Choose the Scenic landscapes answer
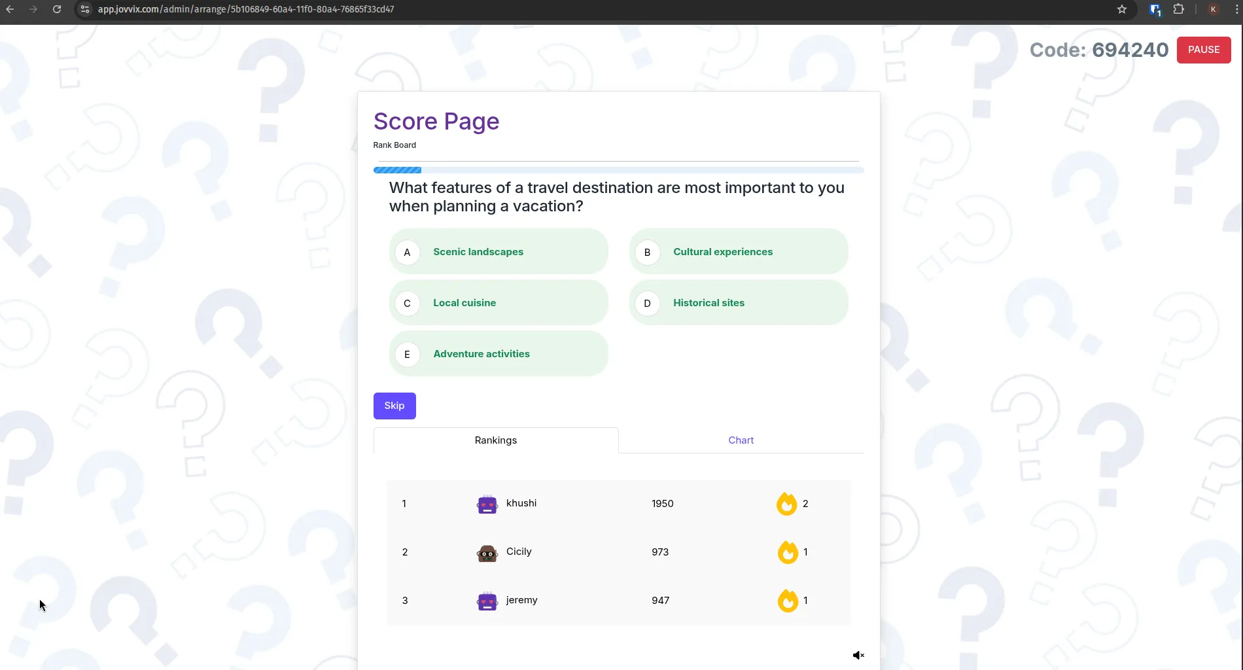Screen dimensions: 1243x670 pyautogui.click(x=499, y=251)
